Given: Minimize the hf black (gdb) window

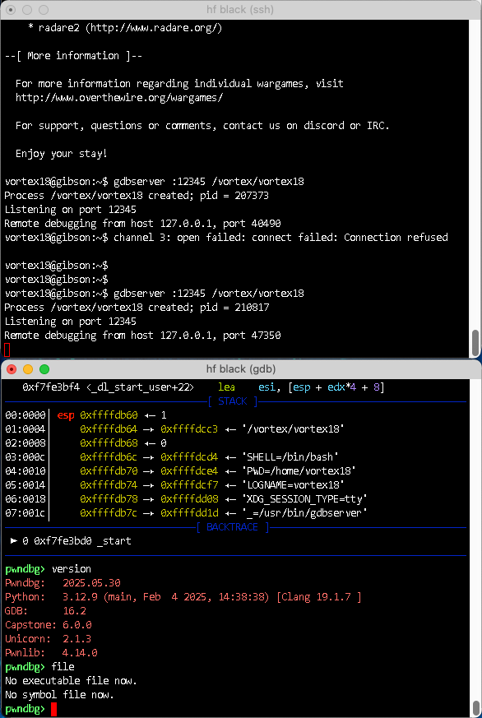Looking at the screenshot, I should click(28, 369).
